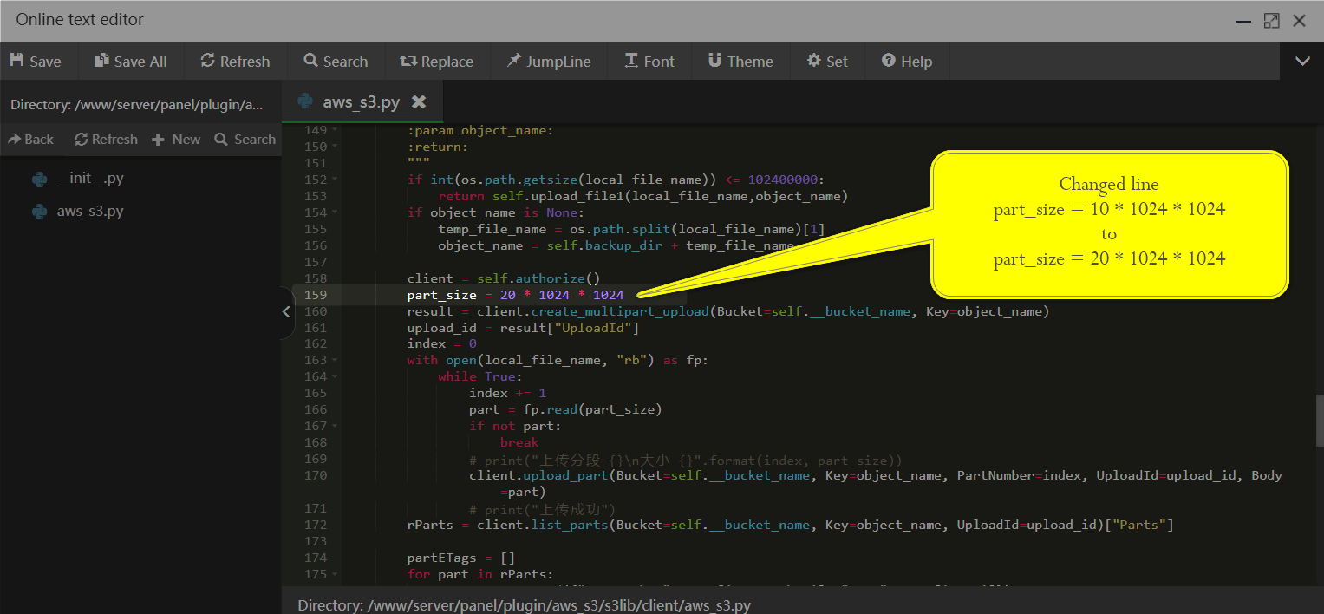The width and height of the screenshot is (1324, 614).
Task: Close the aws_s3.py tab
Action: click(419, 102)
